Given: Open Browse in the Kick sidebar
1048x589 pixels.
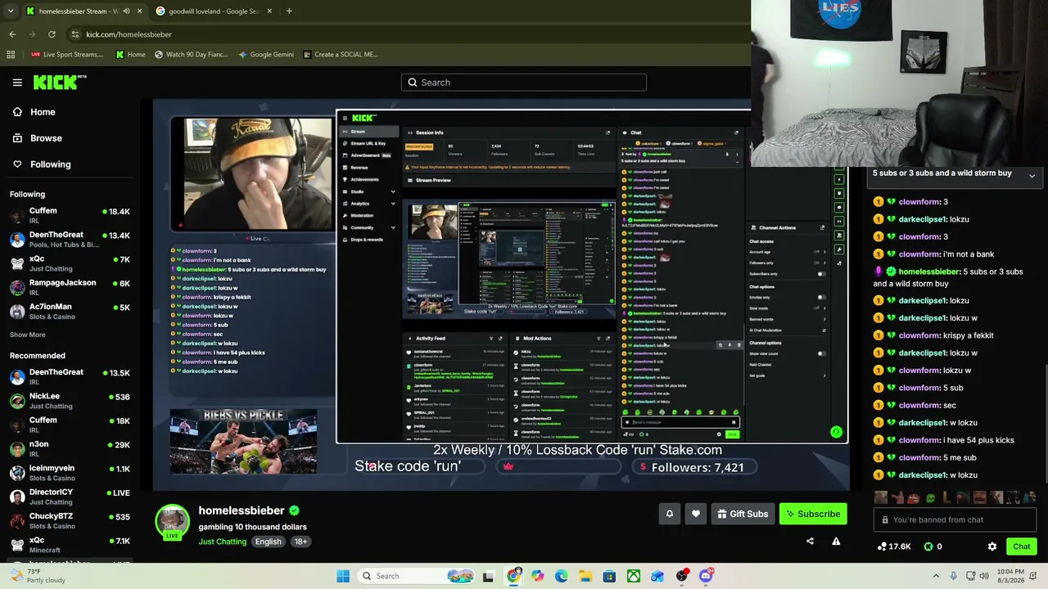Looking at the screenshot, I should 46,138.
